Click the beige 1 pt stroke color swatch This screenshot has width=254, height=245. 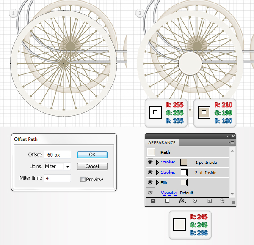[184, 162]
